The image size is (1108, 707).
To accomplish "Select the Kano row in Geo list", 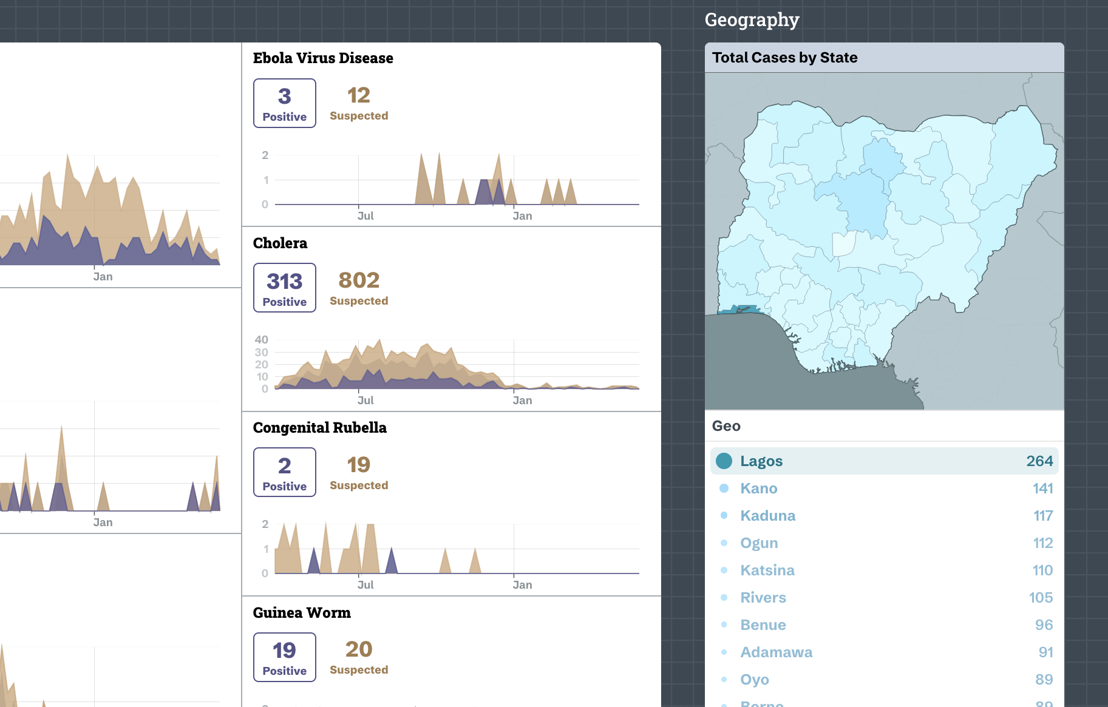I will 884,489.
